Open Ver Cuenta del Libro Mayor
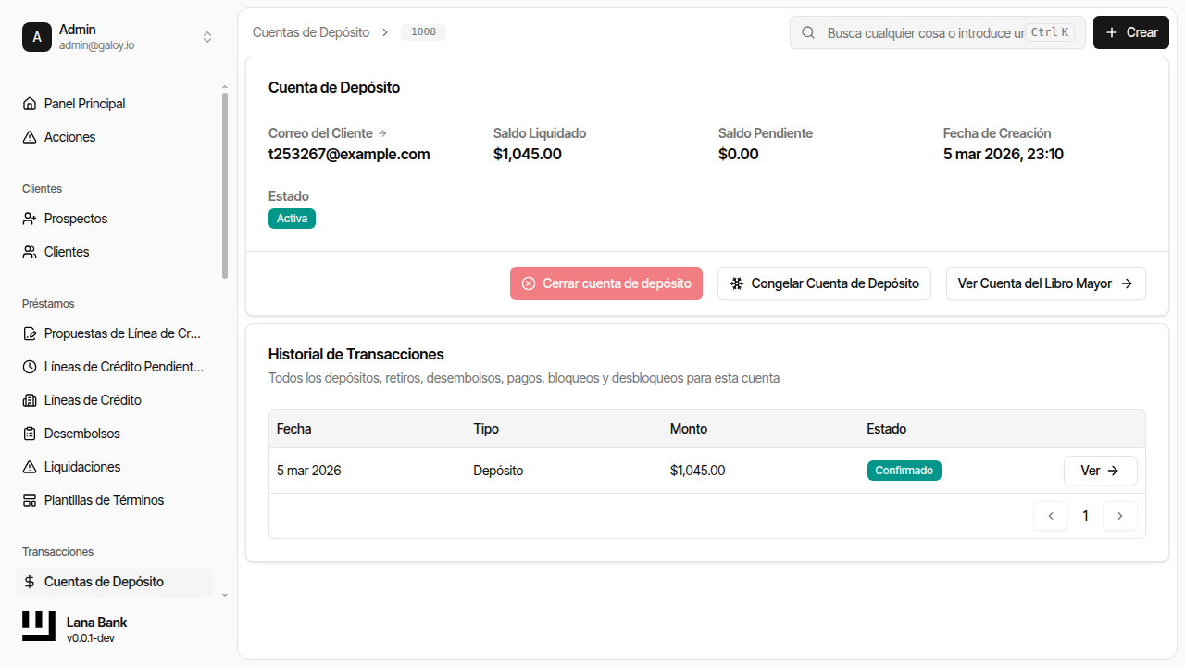 [x=1045, y=283]
